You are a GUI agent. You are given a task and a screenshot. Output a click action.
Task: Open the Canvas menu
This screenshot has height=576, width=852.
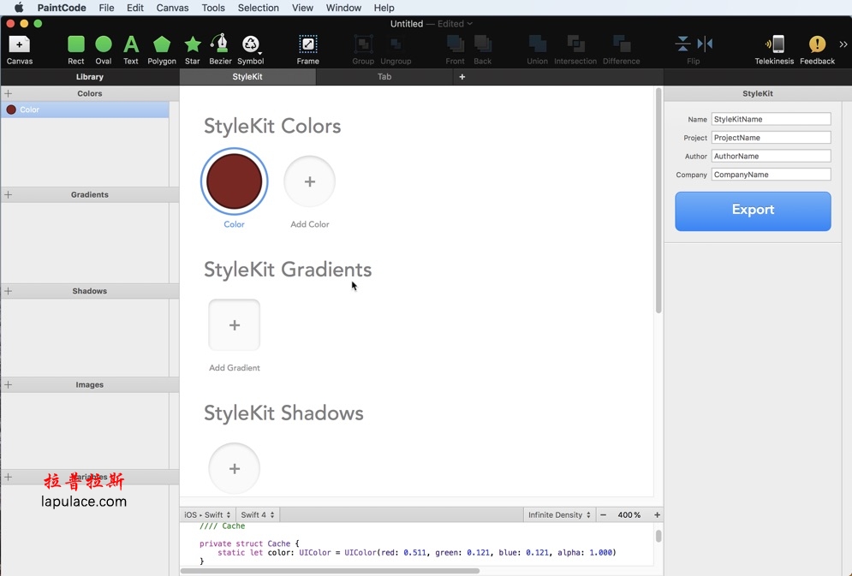[172, 8]
